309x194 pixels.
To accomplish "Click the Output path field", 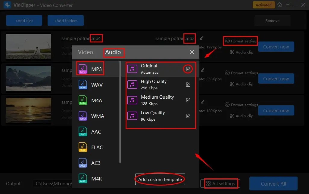I will (52, 183).
